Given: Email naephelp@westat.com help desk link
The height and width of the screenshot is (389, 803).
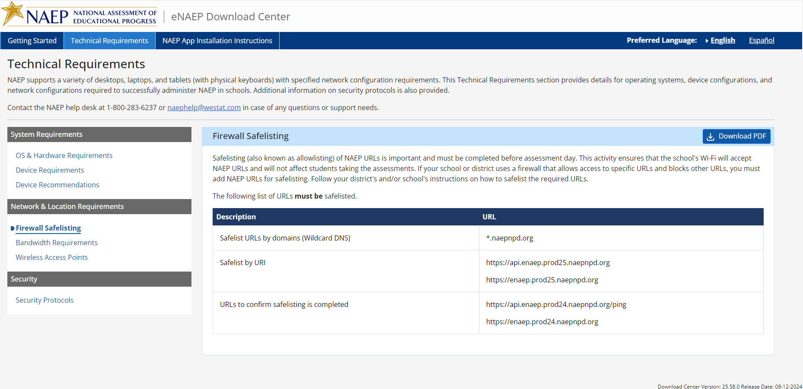Looking at the screenshot, I should [204, 108].
